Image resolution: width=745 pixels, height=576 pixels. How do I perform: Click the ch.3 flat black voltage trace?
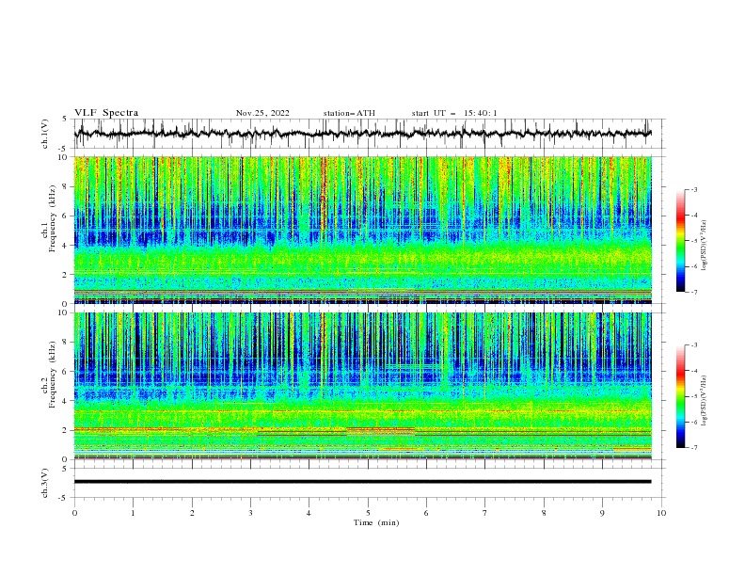(362, 482)
